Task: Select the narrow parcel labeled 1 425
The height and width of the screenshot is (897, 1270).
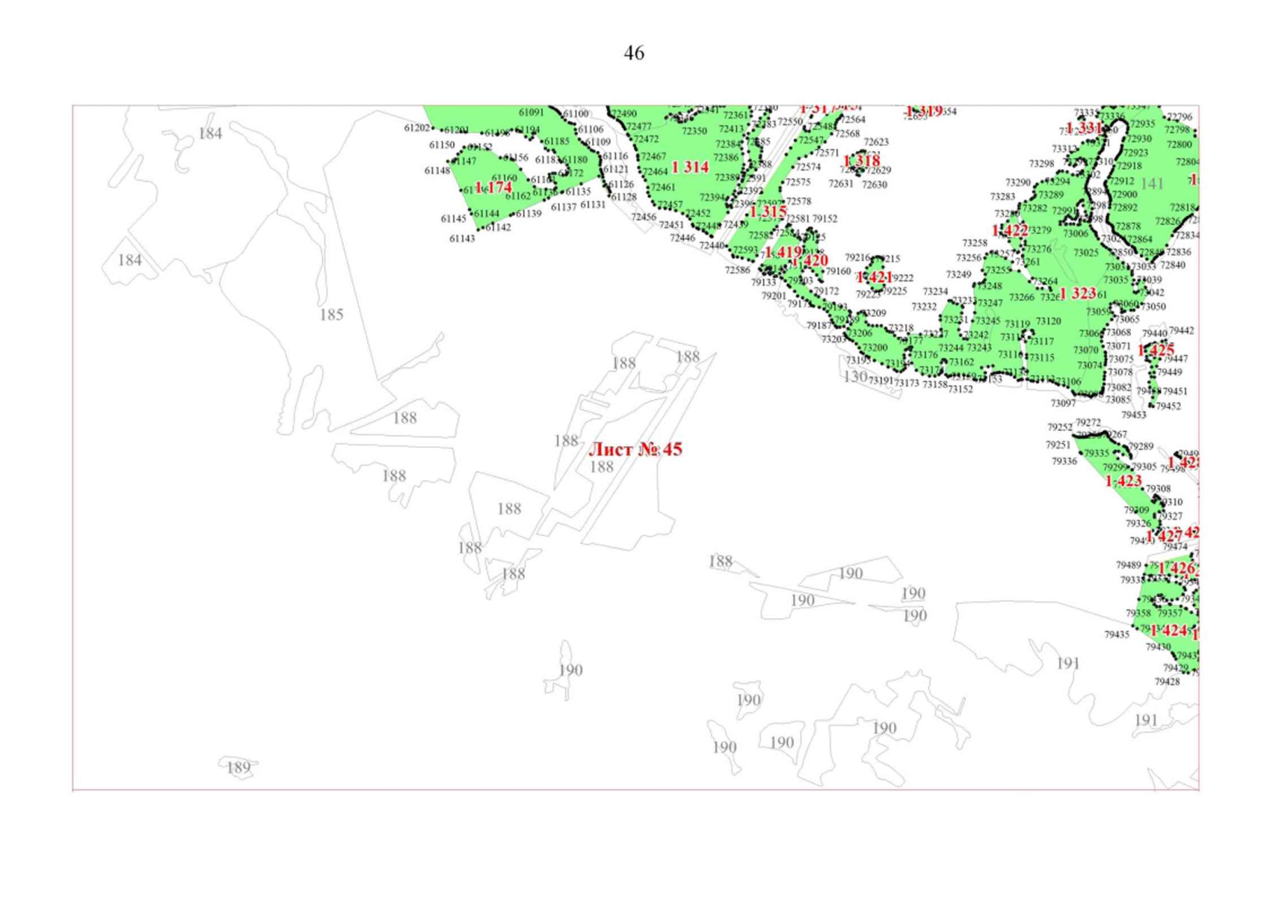Action: coord(1155,350)
